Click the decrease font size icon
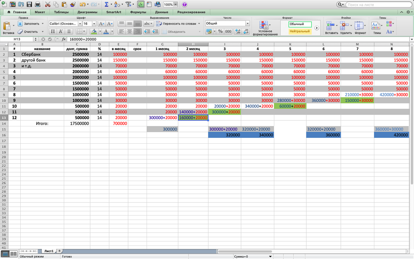The height and width of the screenshot is (259, 414). (x=110, y=23)
